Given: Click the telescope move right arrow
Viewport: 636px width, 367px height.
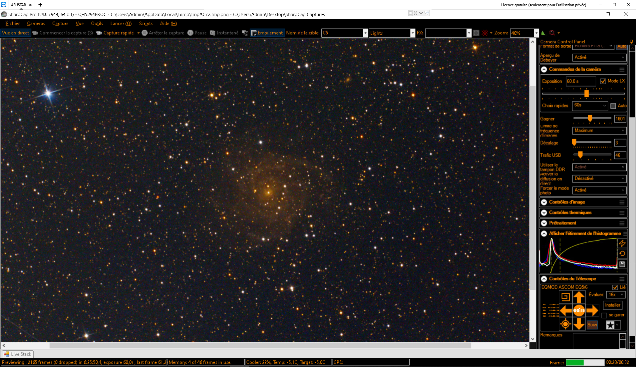Looking at the screenshot, I should tap(592, 310).
